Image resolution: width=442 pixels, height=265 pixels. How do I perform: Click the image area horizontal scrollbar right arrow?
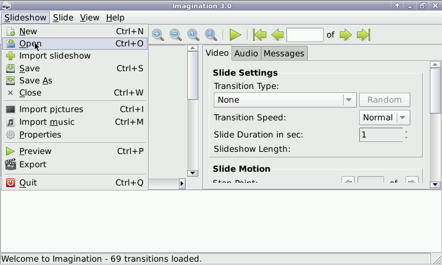pos(182,184)
